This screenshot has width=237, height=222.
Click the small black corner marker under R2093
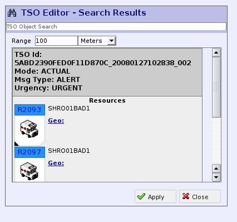pyautogui.click(x=17, y=143)
